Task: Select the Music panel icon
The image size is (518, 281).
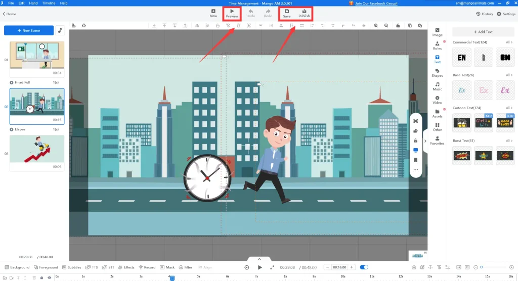Action: coord(437,86)
